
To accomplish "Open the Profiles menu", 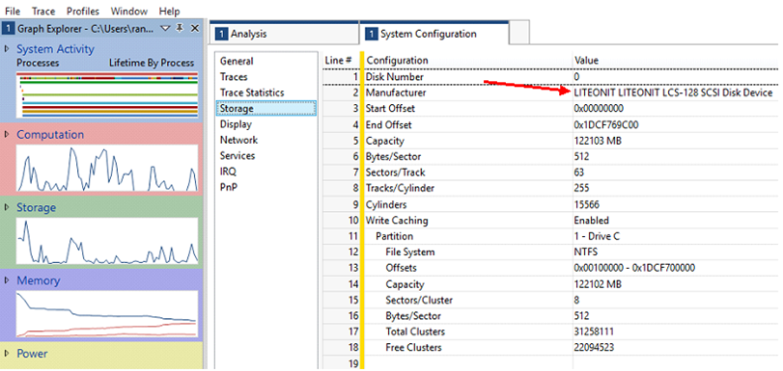I will click(x=83, y=11).
